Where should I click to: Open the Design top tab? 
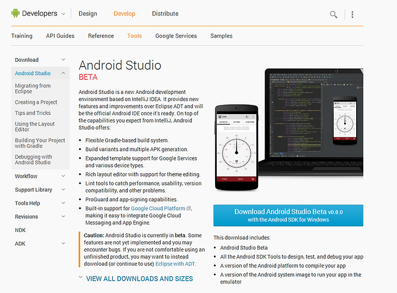pyautogui.click(x=88, y=13)
